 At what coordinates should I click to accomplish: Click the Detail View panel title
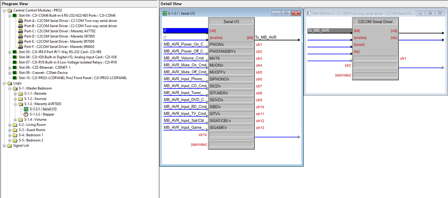(171, 4)
